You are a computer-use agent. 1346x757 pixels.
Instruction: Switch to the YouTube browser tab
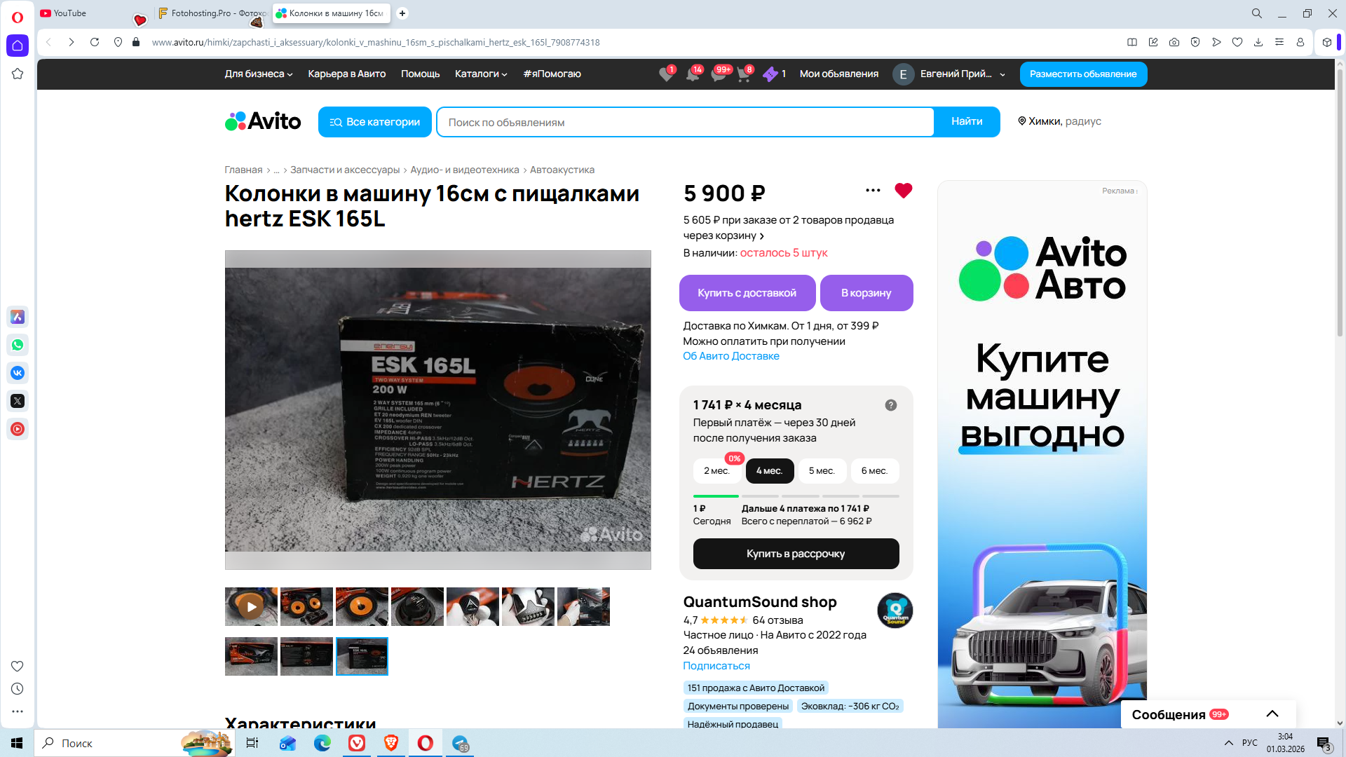(70, 13)
